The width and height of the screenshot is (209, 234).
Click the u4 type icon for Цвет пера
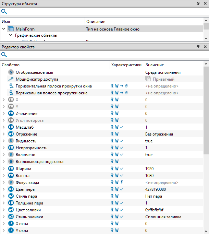pos(11,189)
